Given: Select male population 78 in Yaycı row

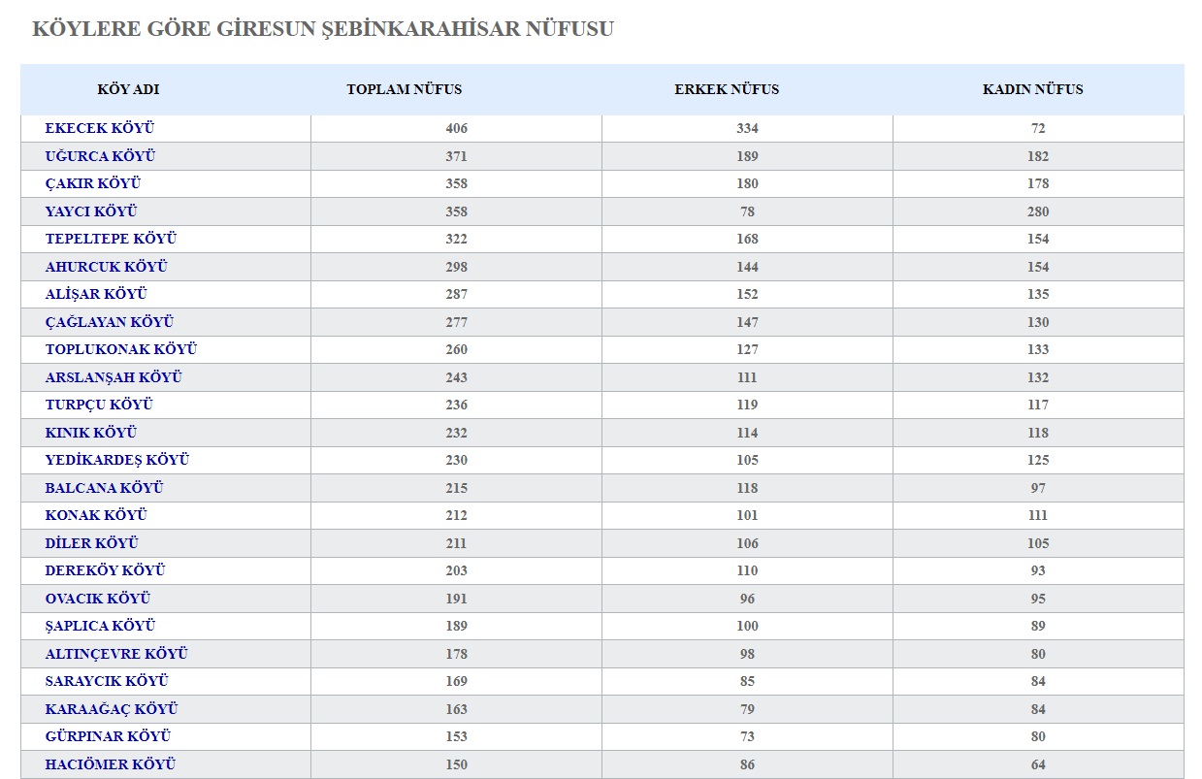Looking at the screenshot, I should coord(747,211).
